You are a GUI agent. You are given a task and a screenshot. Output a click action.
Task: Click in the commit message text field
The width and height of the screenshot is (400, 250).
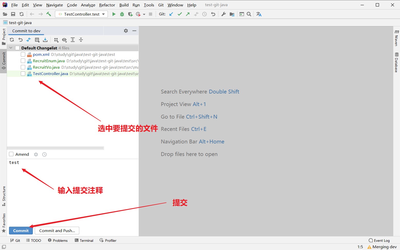point(73,192)
